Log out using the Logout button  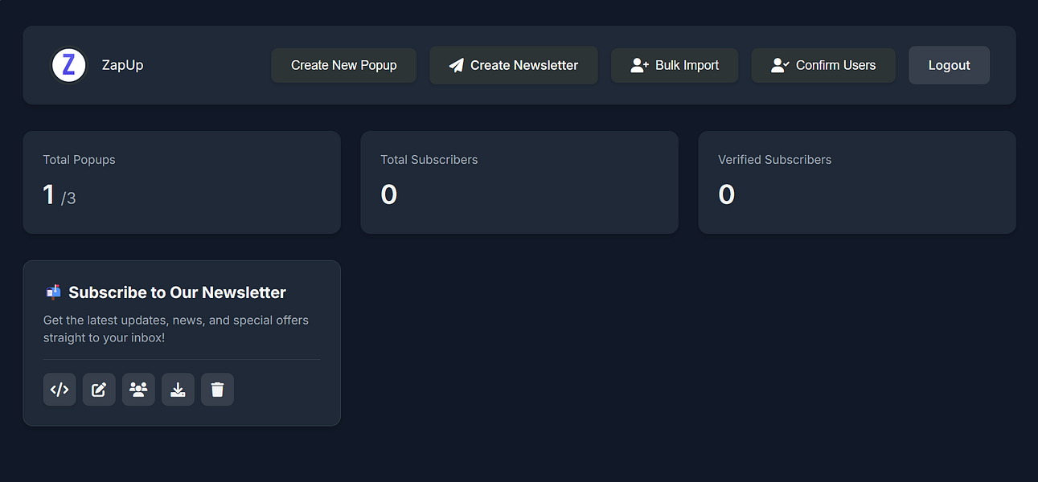(949, 65)
